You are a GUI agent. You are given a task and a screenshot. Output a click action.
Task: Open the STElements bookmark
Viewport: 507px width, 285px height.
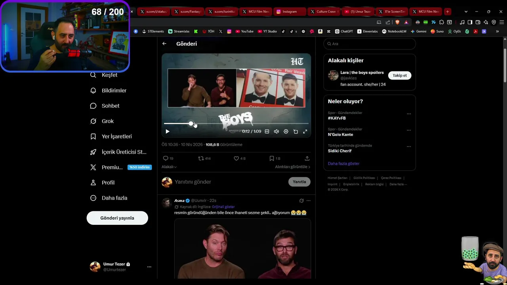153,31
